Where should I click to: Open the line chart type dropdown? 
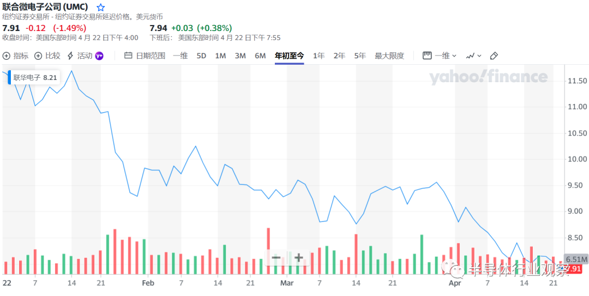pos(473,56)
